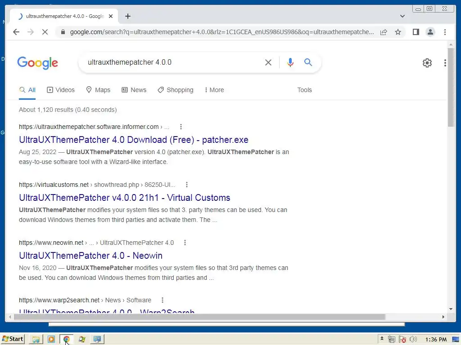Launch media player from taskbar
The height and width of the screenshot is (345, 461).
(x=51, y=340)
